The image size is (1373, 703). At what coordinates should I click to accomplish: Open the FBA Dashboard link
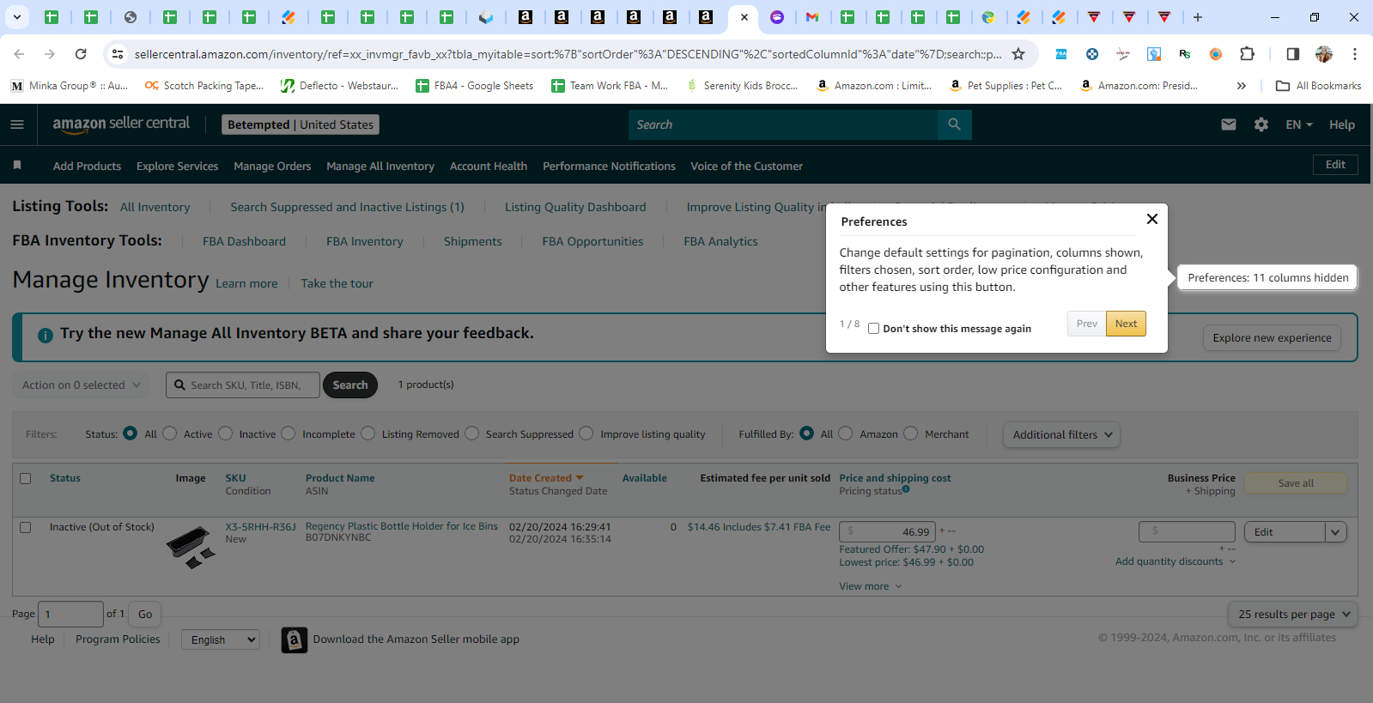244,241
